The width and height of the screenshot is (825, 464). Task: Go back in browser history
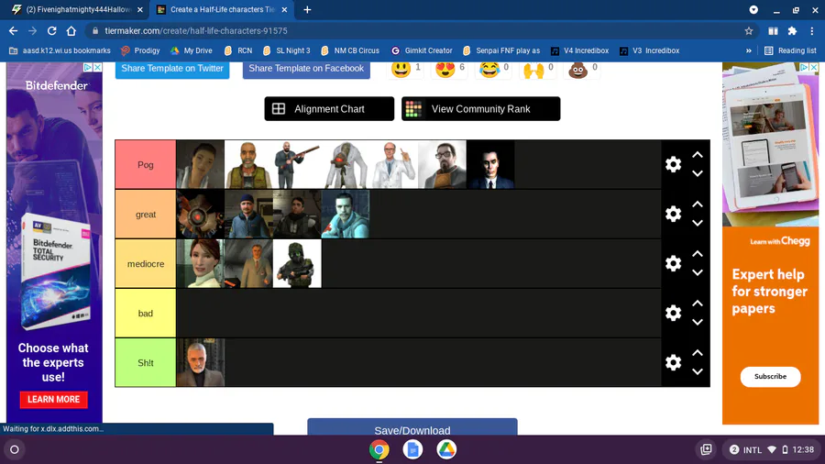pos(13,31)
